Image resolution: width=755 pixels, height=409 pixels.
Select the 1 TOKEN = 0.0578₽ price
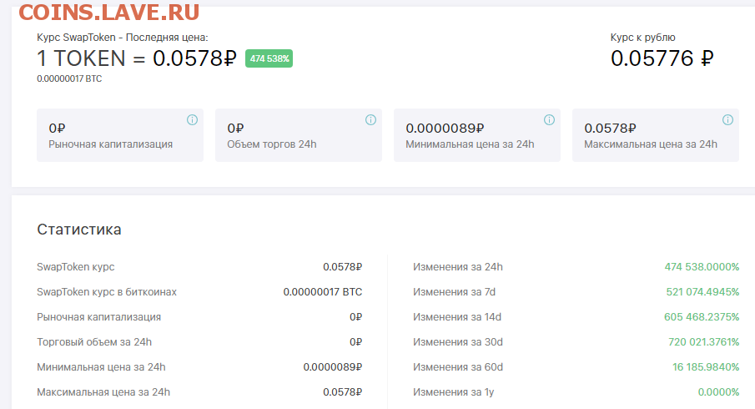point(137,58)
